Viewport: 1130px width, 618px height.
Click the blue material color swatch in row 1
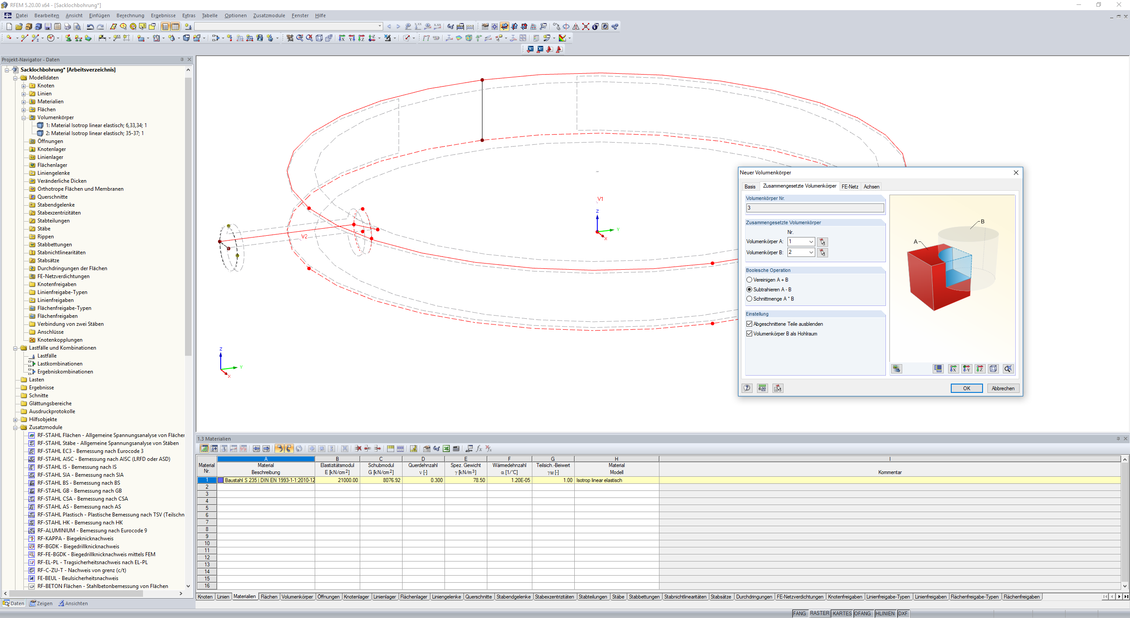click(221, 480)
